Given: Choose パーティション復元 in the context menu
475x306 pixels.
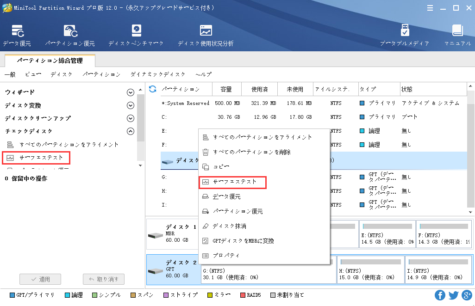Looking at the screenshot, I should coord(264,211).
